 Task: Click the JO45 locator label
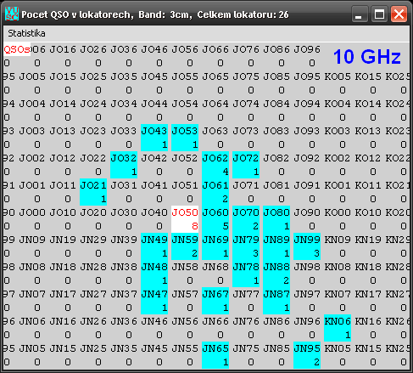tap(154, 76)
